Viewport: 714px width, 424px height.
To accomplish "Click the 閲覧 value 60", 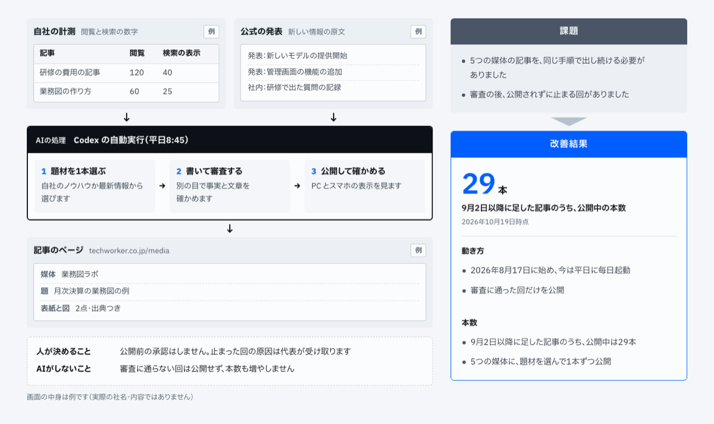I will click(134, 91).
